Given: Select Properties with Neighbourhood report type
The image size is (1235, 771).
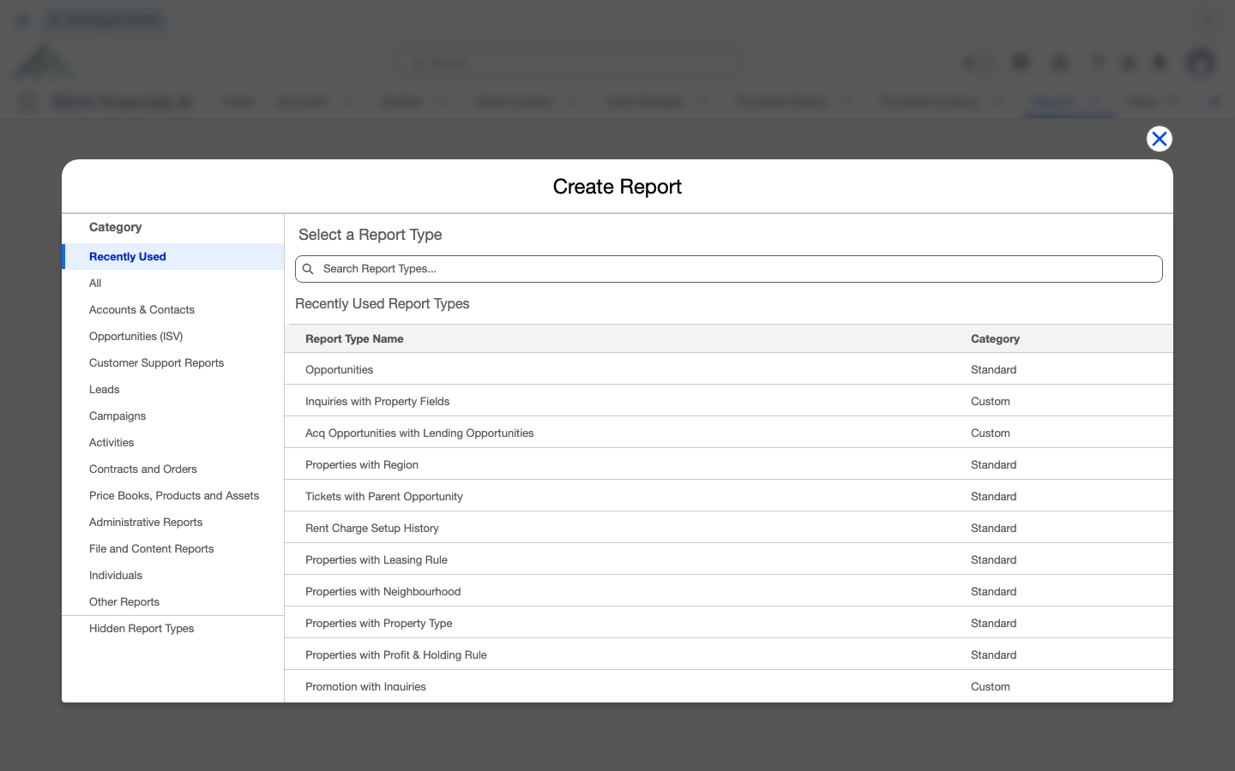Looking at the screenshot, I should (x=729, y=591).
